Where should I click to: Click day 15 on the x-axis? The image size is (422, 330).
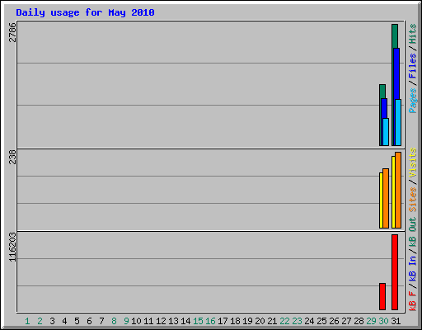point(198,321)
